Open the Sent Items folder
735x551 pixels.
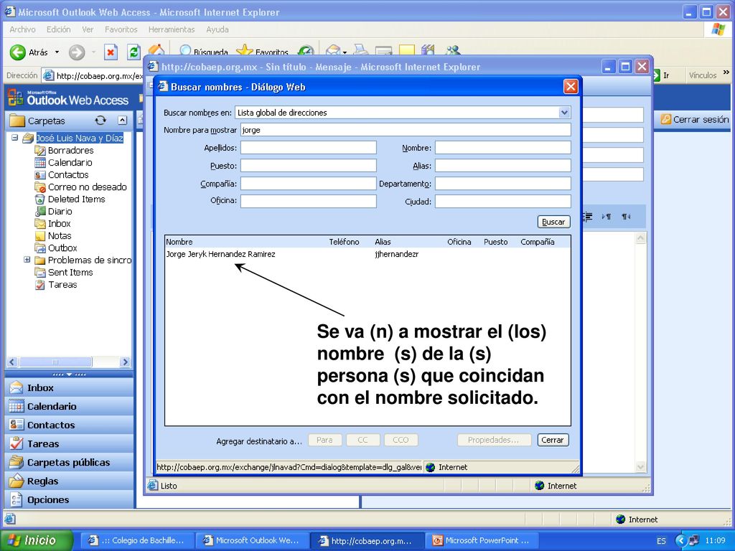(70, 272)
